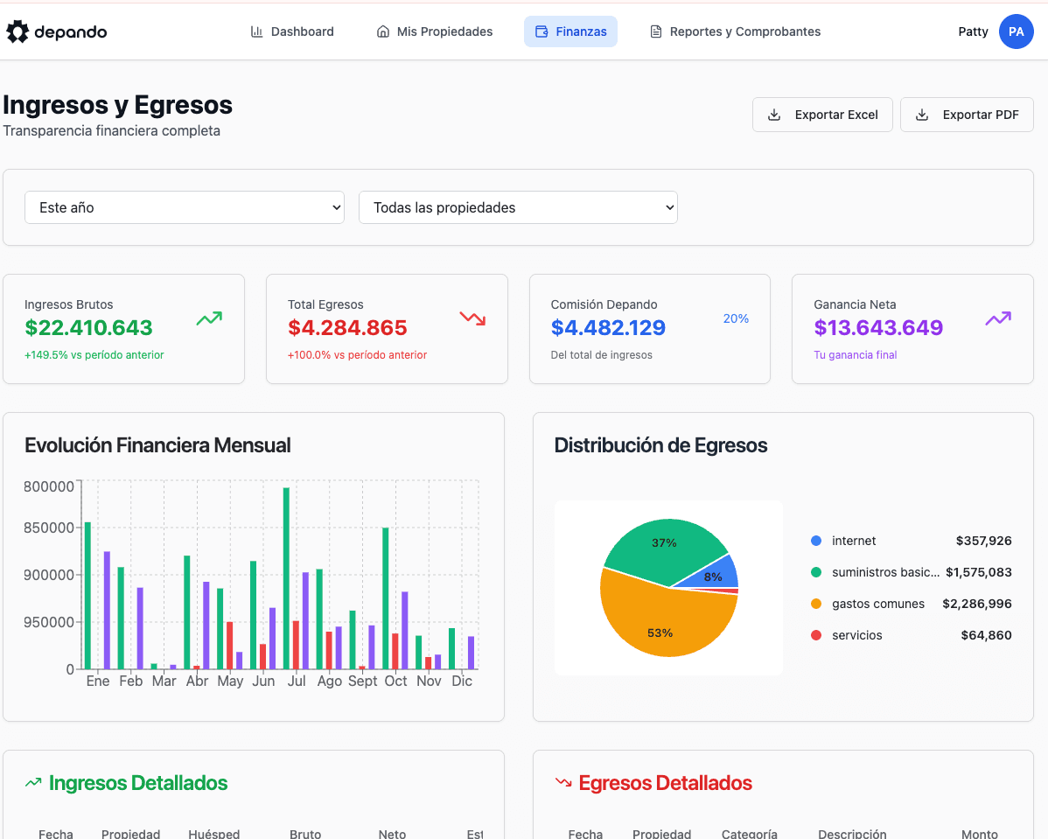This screenshot has width=1048, height=839.
Task: Click the purple trend icon in Ganancia Neta
Action: click(998, 318)
